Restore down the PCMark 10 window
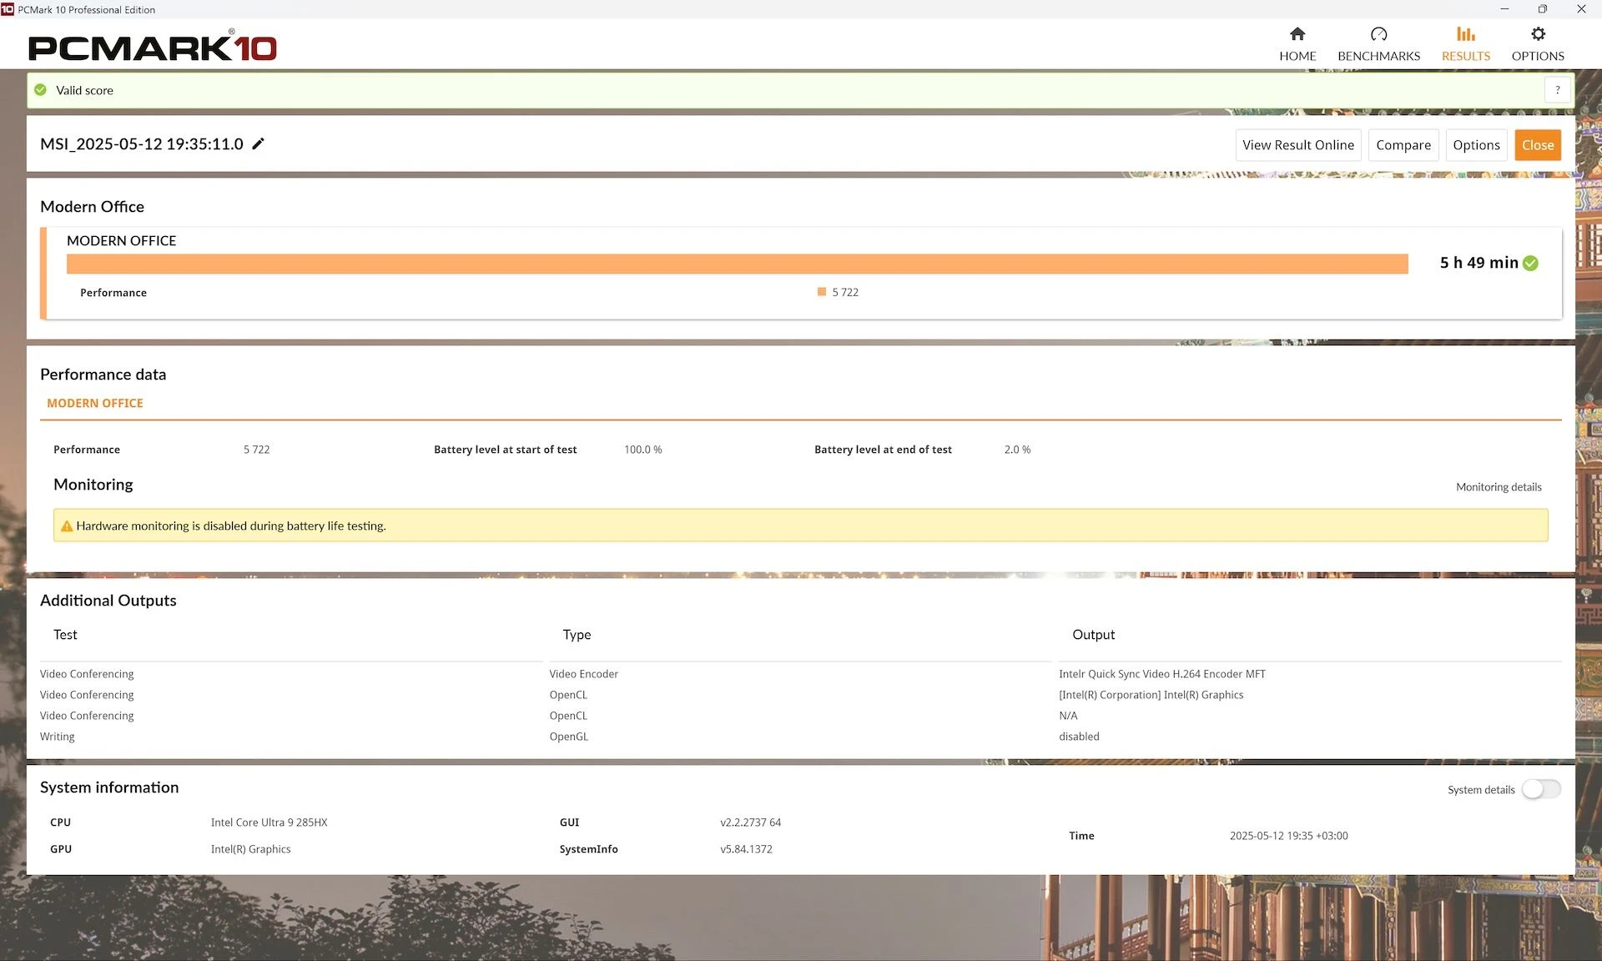 click(1543, 9)
